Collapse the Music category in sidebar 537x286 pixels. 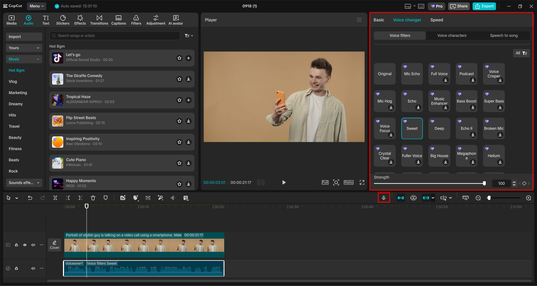click(x=38, y=59)
